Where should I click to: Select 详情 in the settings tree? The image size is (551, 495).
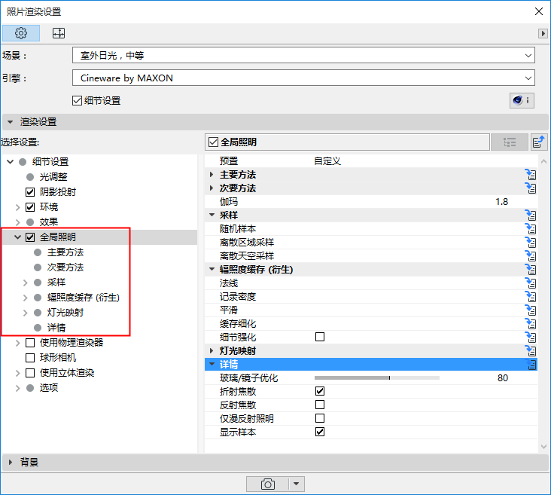point(56,328)
